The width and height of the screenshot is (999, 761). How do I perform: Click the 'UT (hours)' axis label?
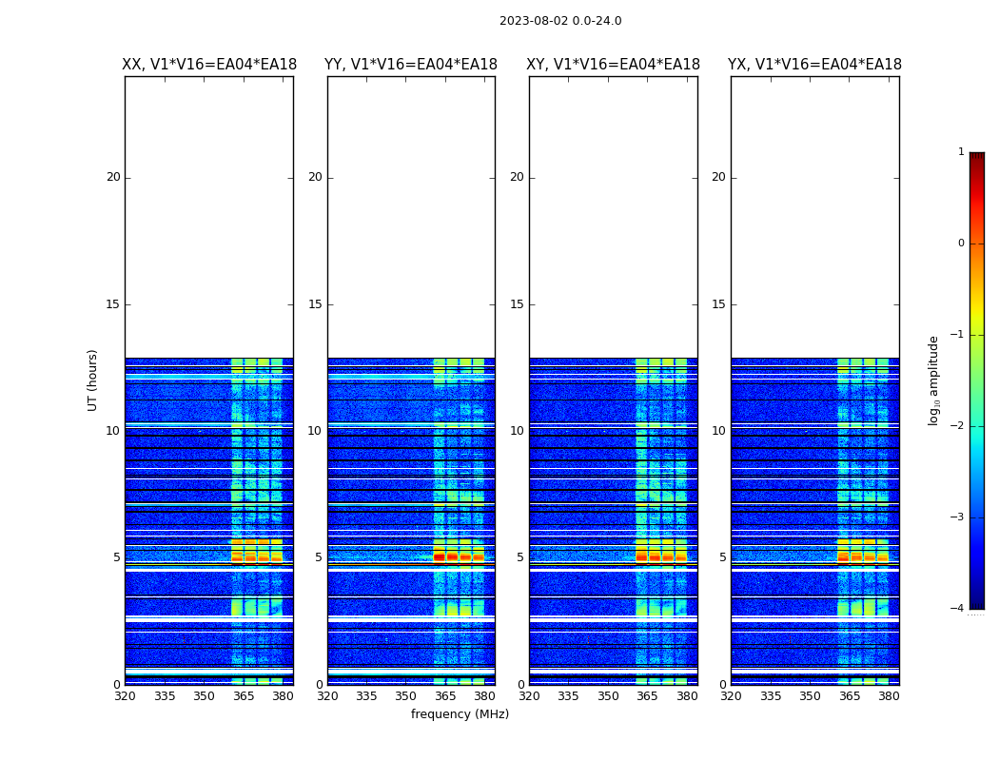tap(93, 380)
